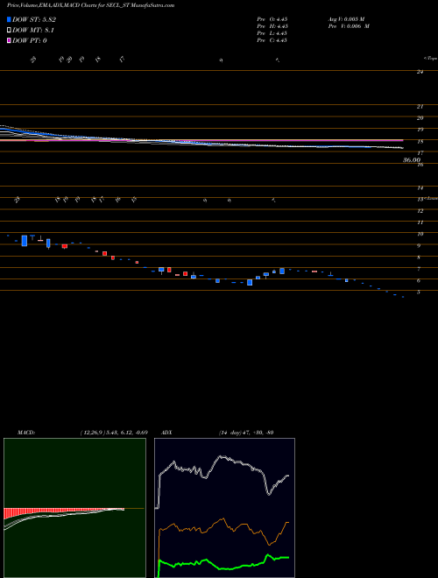Select the 'DOW MT: 8.1' legend text

point(32,31)
